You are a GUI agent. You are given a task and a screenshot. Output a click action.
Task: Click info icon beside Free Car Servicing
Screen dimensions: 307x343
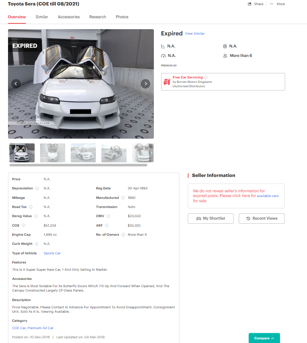[206, 77]
